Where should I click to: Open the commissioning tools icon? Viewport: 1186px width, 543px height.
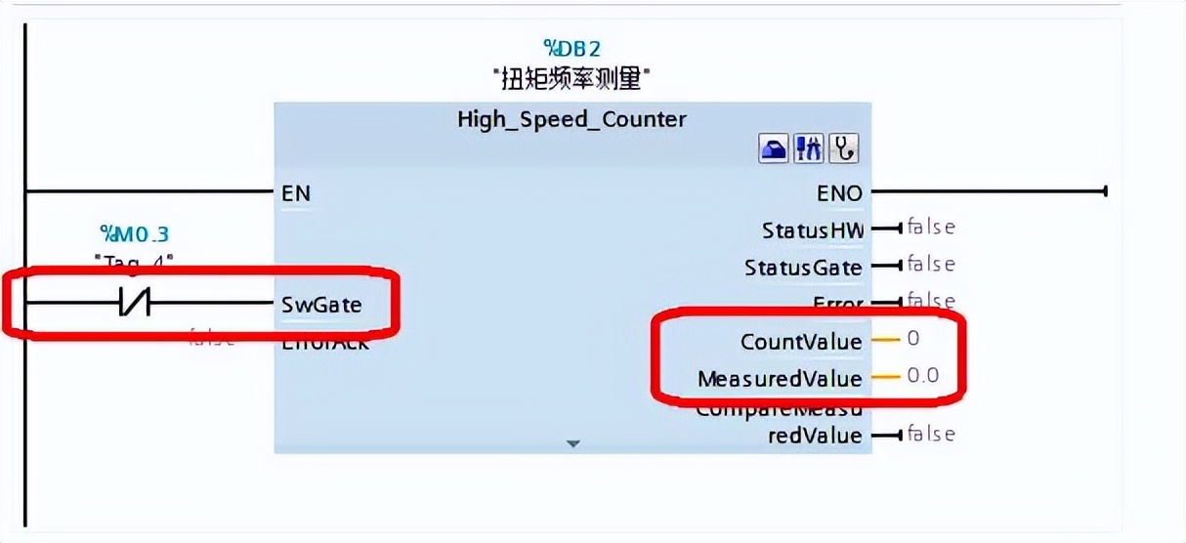point(808,149)
